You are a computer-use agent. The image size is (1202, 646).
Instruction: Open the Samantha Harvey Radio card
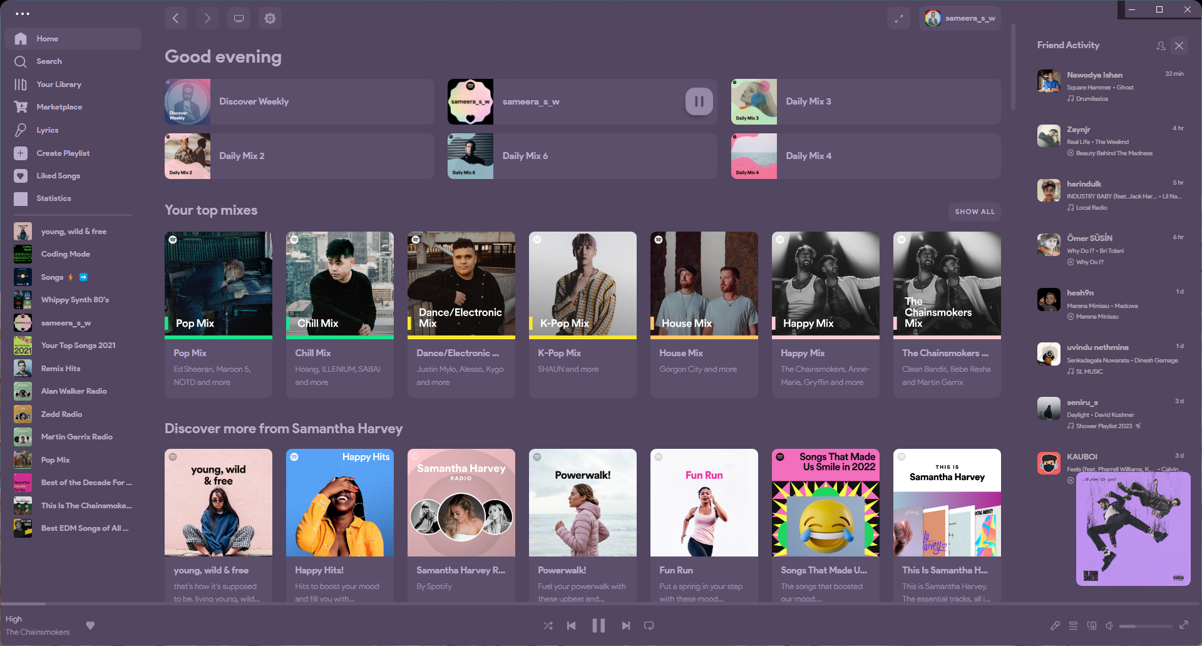coord(461,526)
